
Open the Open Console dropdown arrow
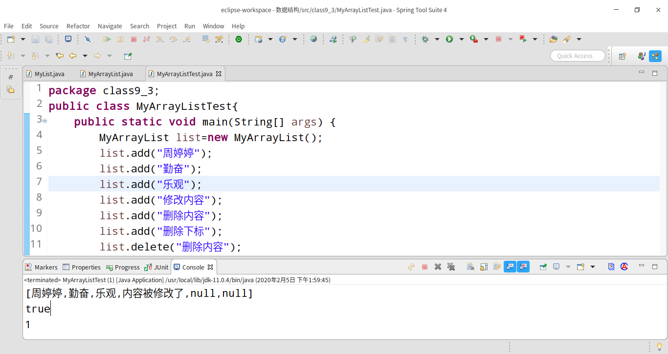coord(593,267)
